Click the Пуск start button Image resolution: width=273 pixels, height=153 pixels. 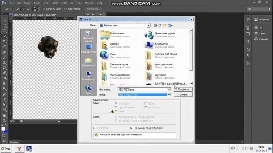[6, 149]
